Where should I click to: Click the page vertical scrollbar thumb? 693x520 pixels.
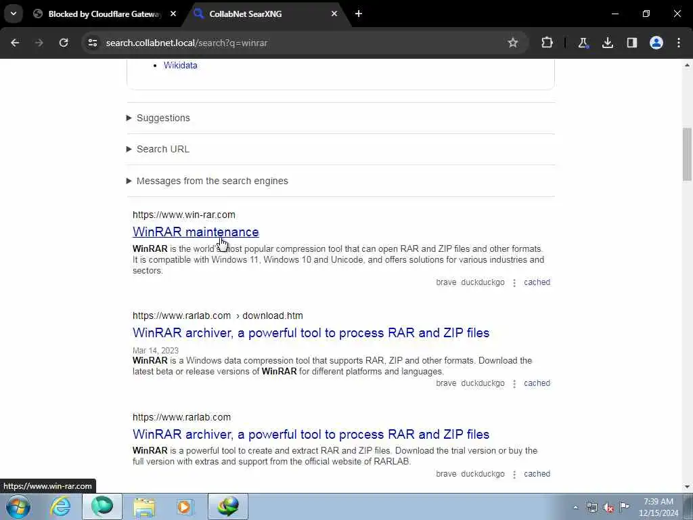coord(687,154)
